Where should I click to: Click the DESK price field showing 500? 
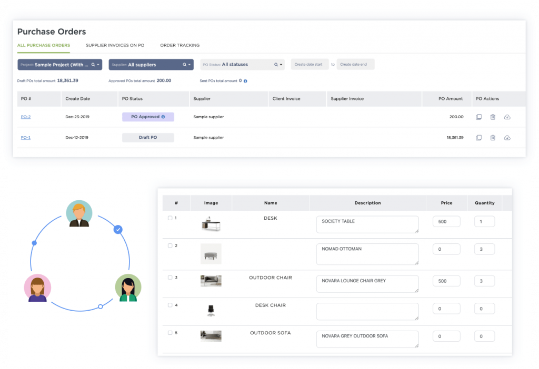[446, 221]
